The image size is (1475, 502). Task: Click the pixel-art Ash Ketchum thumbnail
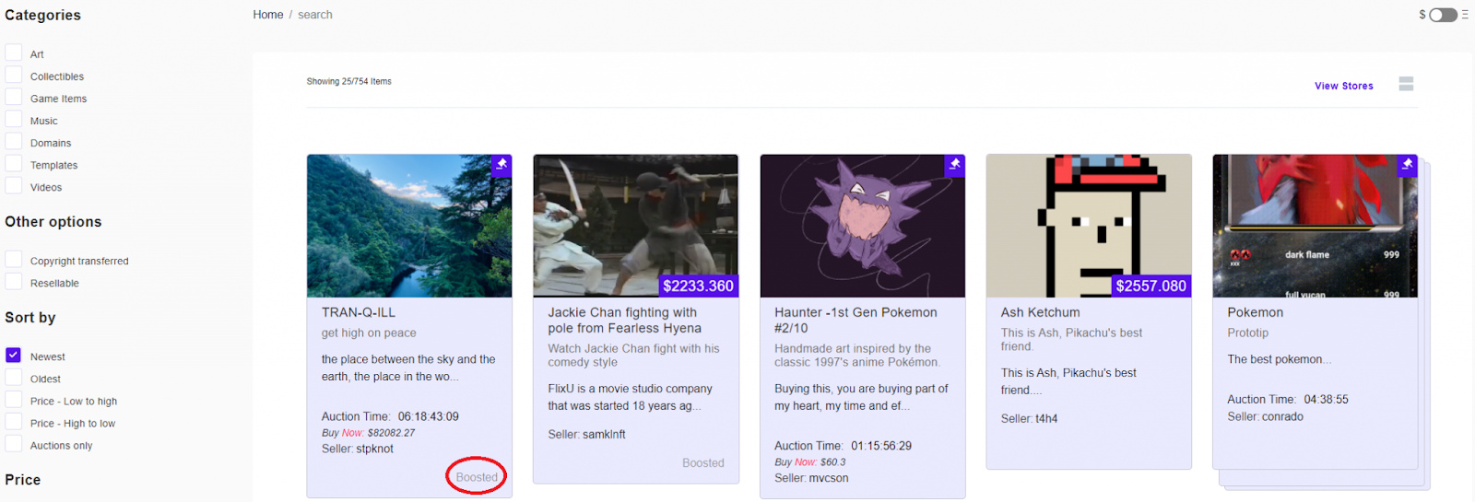coord(1089,226)
